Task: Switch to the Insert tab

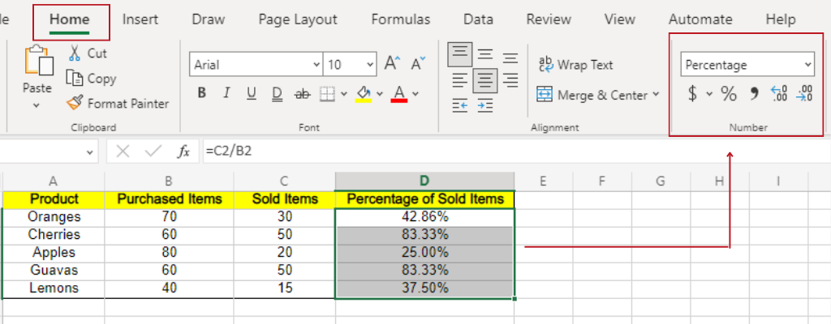Action: pos(140,19)
